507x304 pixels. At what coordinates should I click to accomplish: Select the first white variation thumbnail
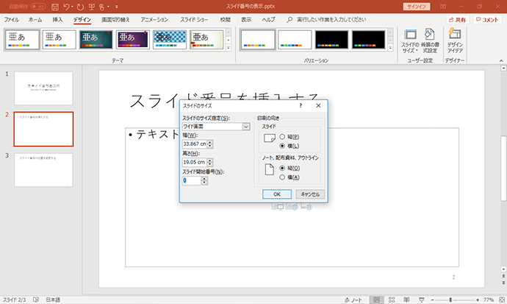click(x=258, y=40)
